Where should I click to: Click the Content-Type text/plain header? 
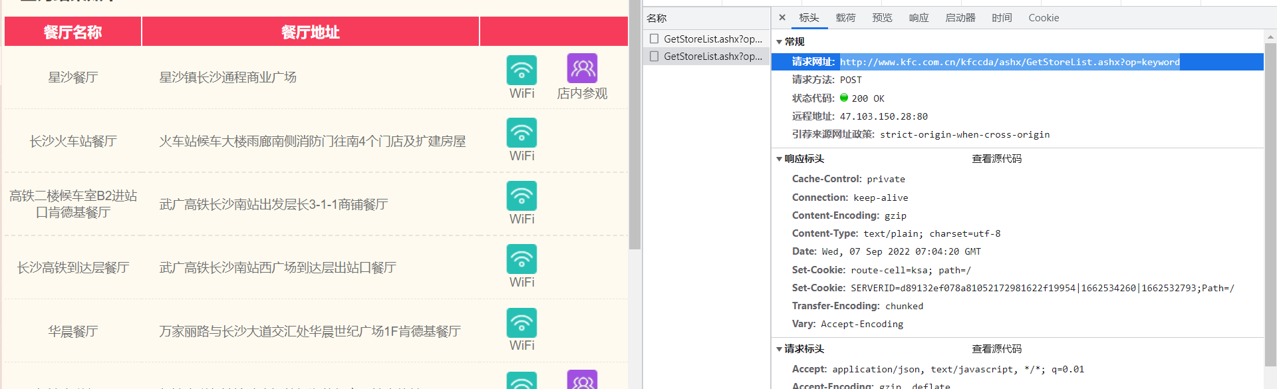[896, 233]
